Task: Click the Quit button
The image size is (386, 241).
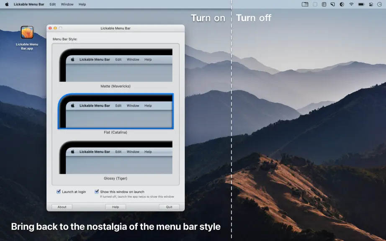Action: 169,207
